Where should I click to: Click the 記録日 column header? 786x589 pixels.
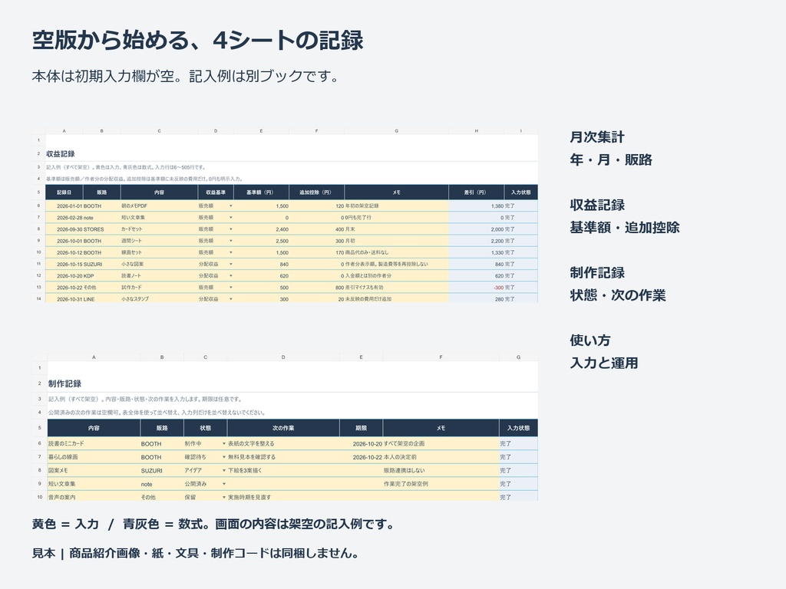(x=64, y=192)
